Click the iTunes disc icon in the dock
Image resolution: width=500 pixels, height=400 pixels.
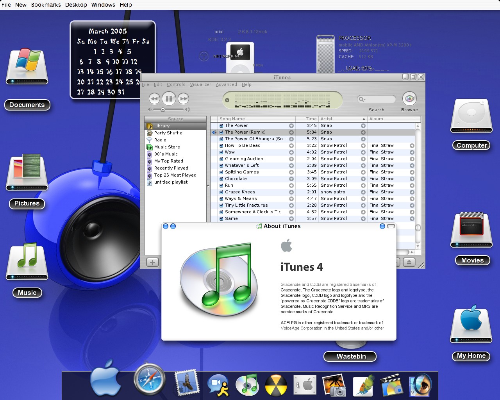[x=247, y=384]
